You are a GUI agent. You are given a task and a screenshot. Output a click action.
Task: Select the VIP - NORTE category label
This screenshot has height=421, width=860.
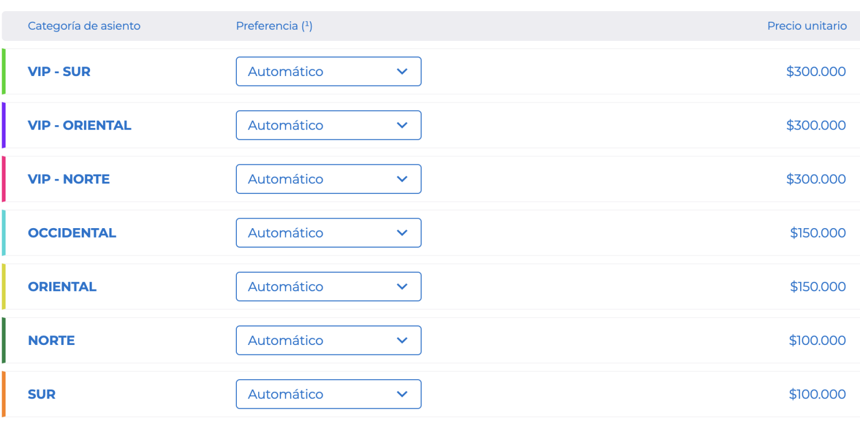[69, 179]
